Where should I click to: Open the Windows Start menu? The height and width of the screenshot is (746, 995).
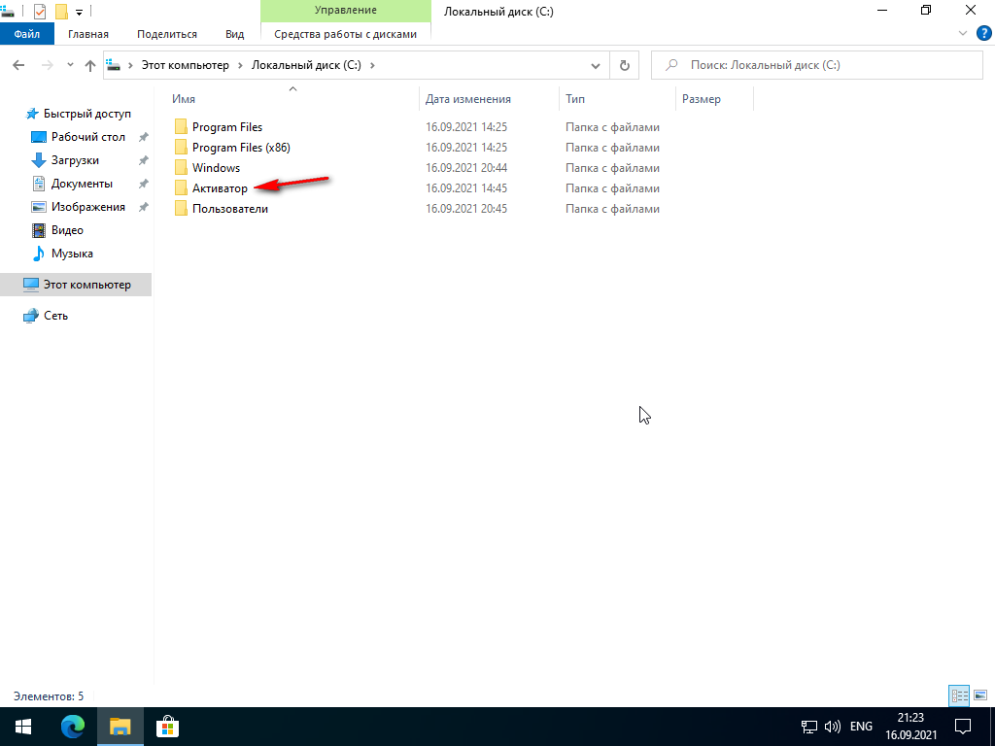point(23,727)
